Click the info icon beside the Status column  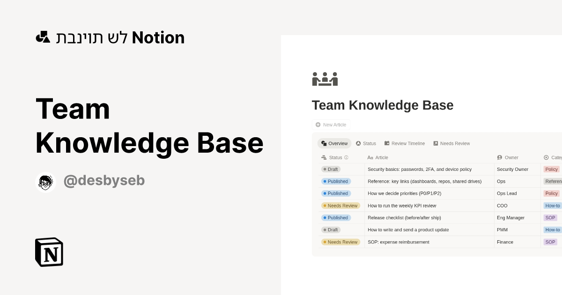click(x=346, y=158)
